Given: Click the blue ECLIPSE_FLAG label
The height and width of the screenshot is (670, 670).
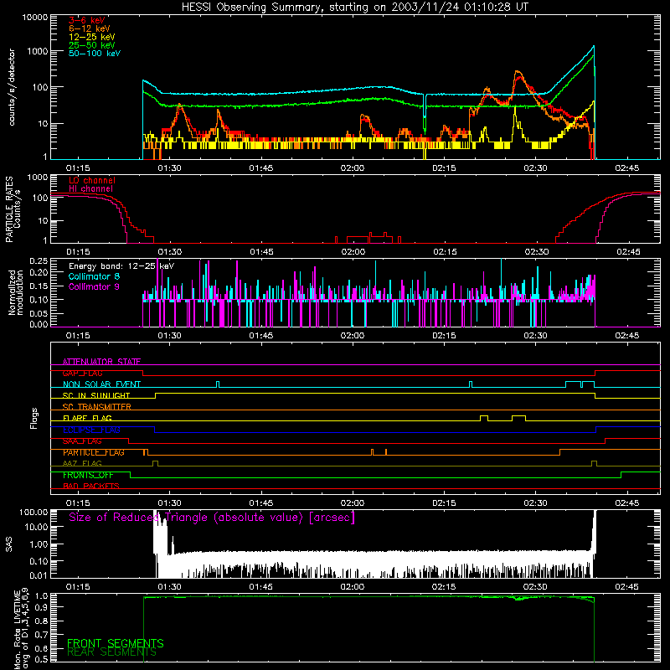Looking at the screenshot, I should (91, 430).
